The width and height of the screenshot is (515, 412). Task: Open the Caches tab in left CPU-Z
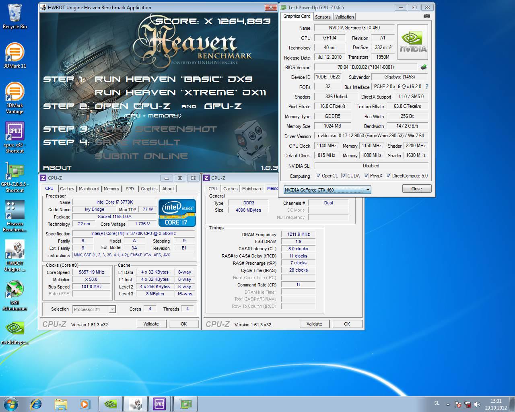[x=67, y=189]
